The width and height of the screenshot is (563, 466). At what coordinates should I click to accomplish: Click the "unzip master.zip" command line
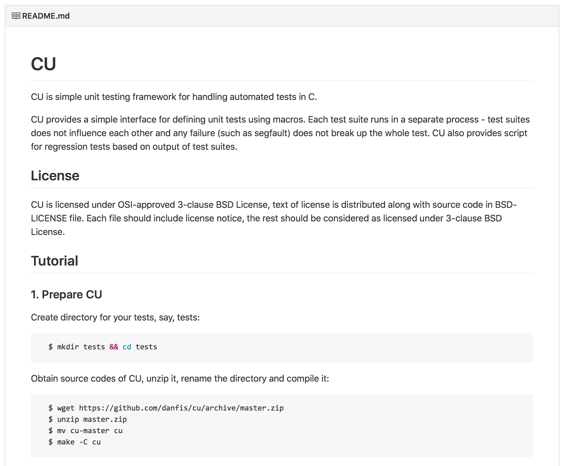(x=92, y=419)
